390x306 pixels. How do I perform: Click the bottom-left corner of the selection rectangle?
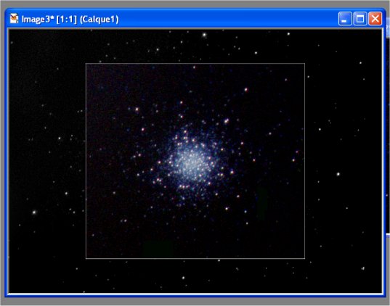(86, 259)
